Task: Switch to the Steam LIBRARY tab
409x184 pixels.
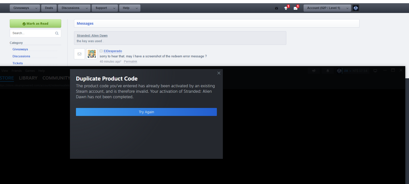Action: (28, 78)
